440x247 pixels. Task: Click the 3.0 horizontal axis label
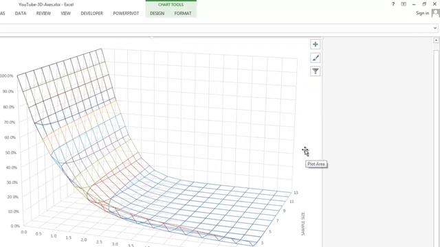pos(115,244)
